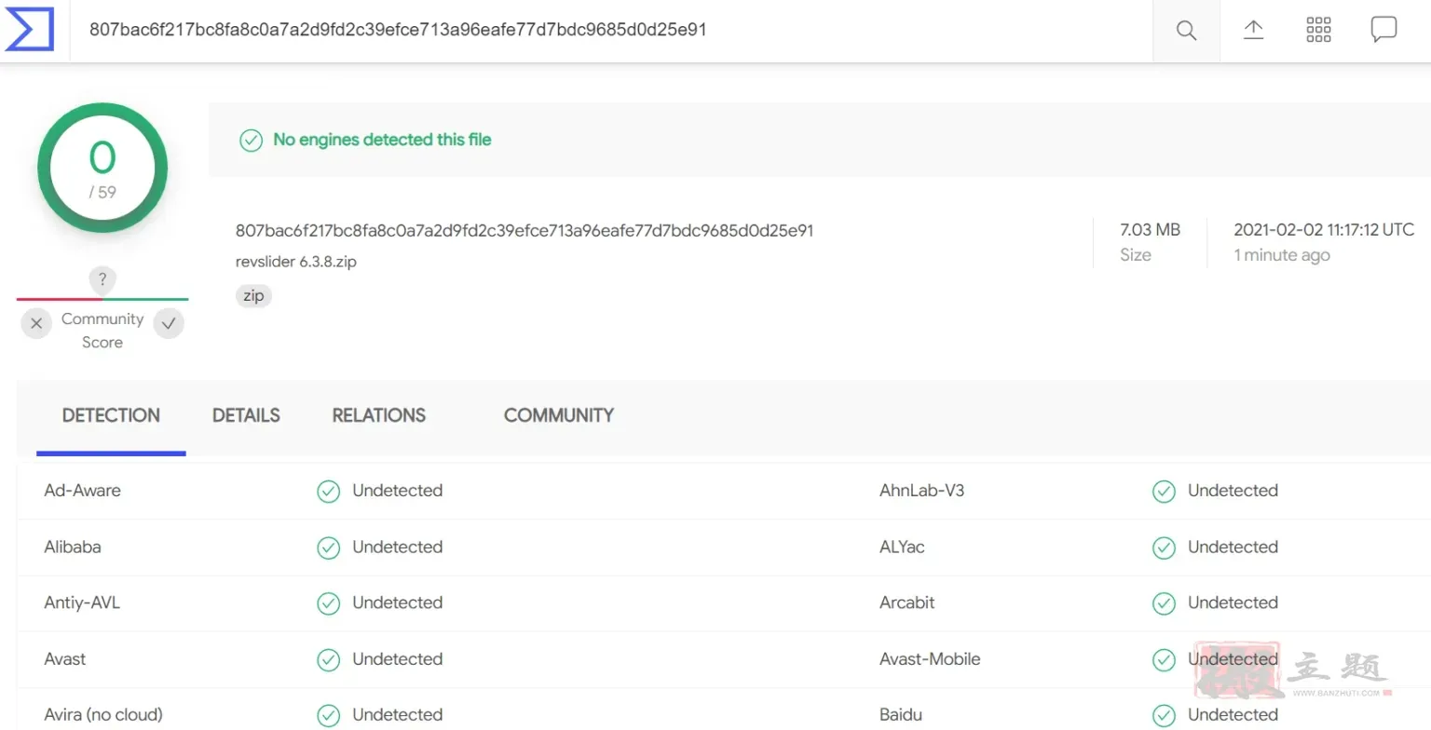Click the green check beside No engines detected
Viewport: 1431px width, 730px height.
[x=251, y=141]
